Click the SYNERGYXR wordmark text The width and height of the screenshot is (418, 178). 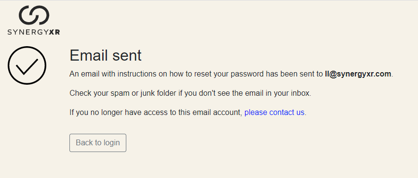pyautogui.click(x=34, y=32)
